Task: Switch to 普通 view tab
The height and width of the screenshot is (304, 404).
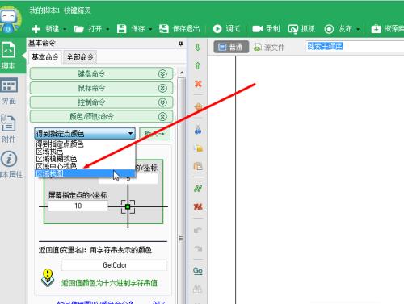Action: click(231, 47)
